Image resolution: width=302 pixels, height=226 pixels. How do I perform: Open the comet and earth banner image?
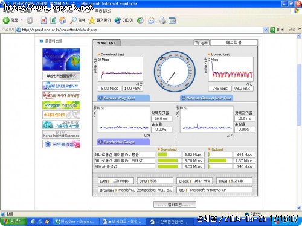tap(61, 59)
